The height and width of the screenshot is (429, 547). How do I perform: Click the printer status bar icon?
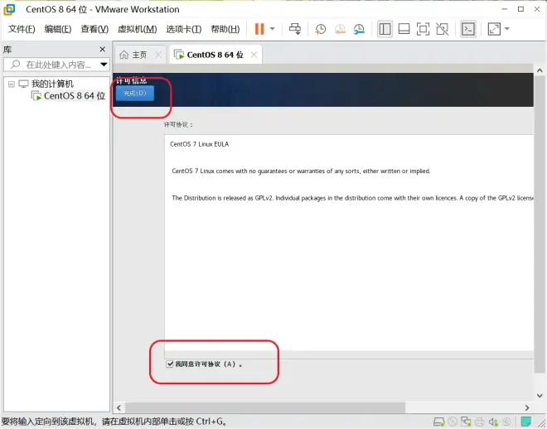point(480,422)
